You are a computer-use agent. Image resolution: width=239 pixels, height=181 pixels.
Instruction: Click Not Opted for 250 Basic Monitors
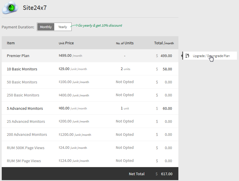[x=125, y=95]
